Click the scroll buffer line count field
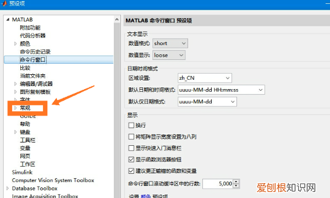Viewport: 330px width, 198px height. point(218,184)
